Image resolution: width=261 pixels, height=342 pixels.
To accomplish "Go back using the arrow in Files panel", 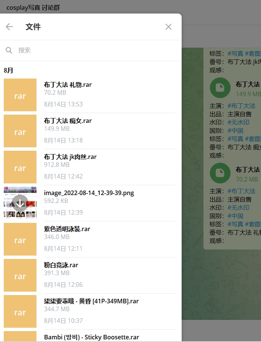I will (9, 27).
